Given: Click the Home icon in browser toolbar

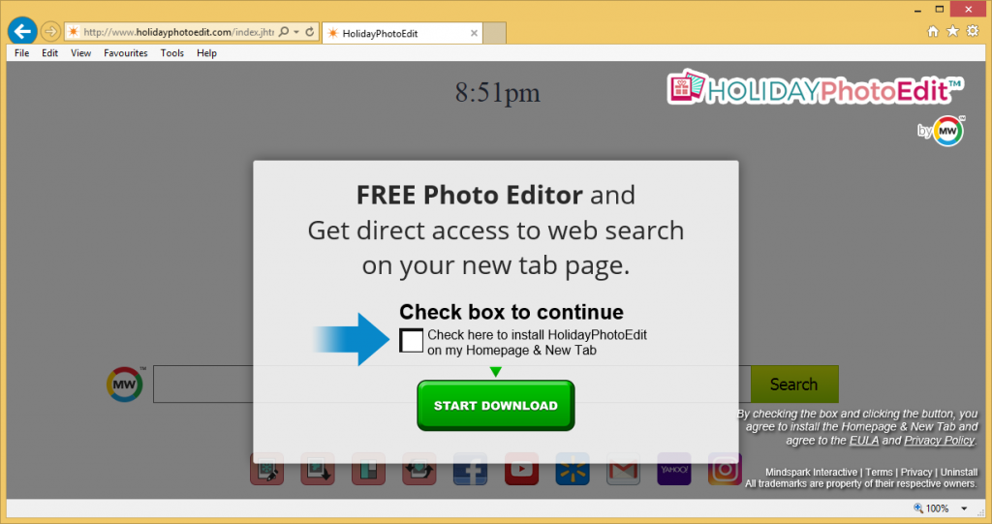Looking at the screenshot, I should [933, 31].
